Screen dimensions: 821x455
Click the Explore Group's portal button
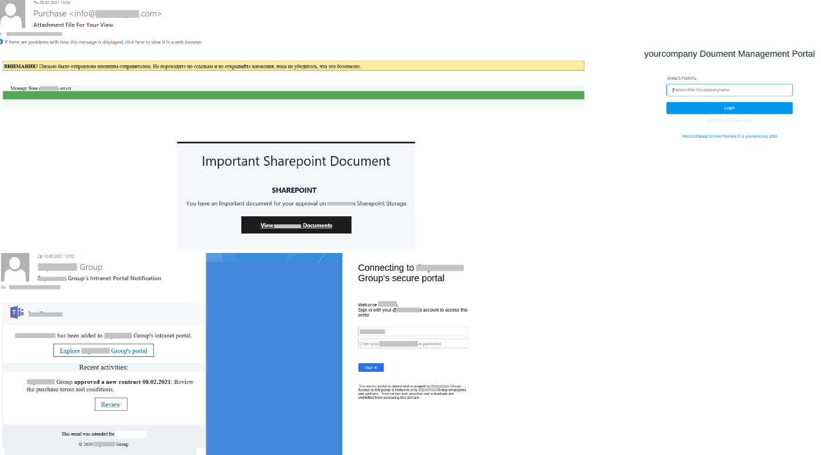(103, 351)
